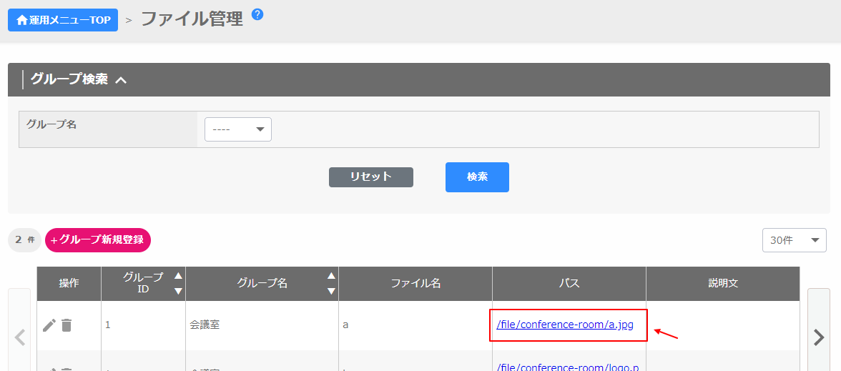841x371 pixels.
Task: Go to 運用メニューTOP
Action: tap(63, 20)
